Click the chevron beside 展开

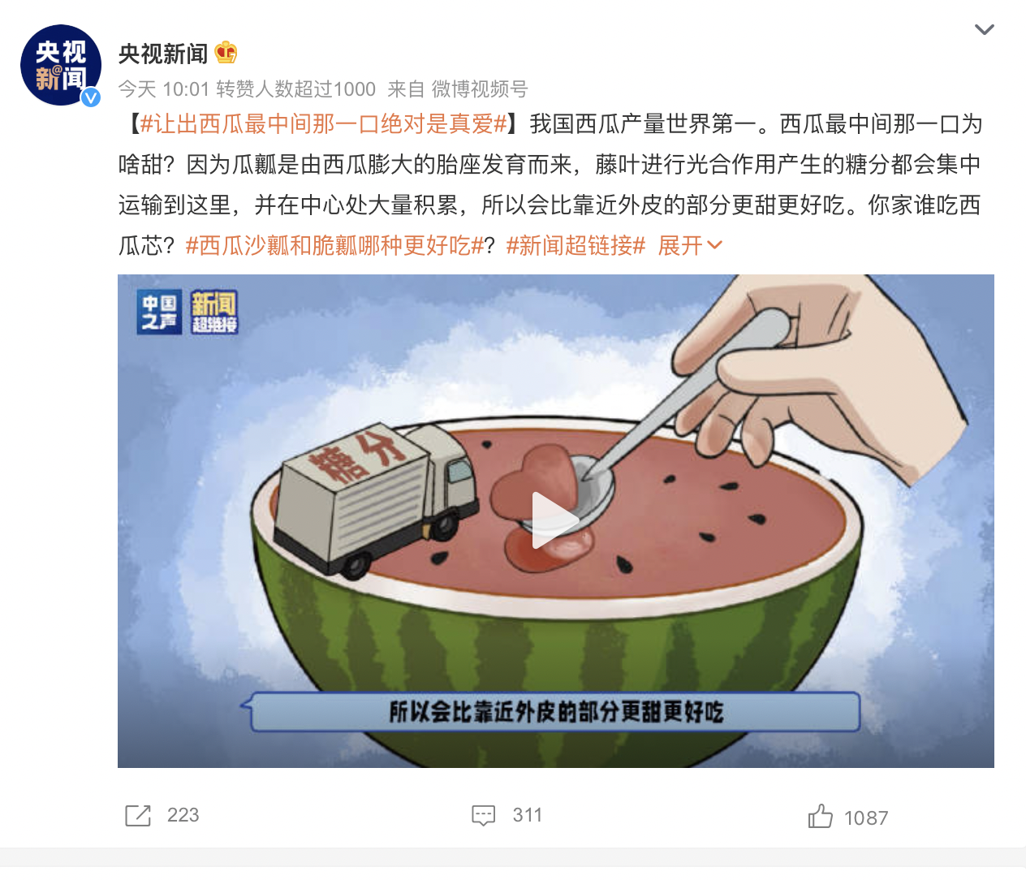pyautogui.click(x=714, y=245)
